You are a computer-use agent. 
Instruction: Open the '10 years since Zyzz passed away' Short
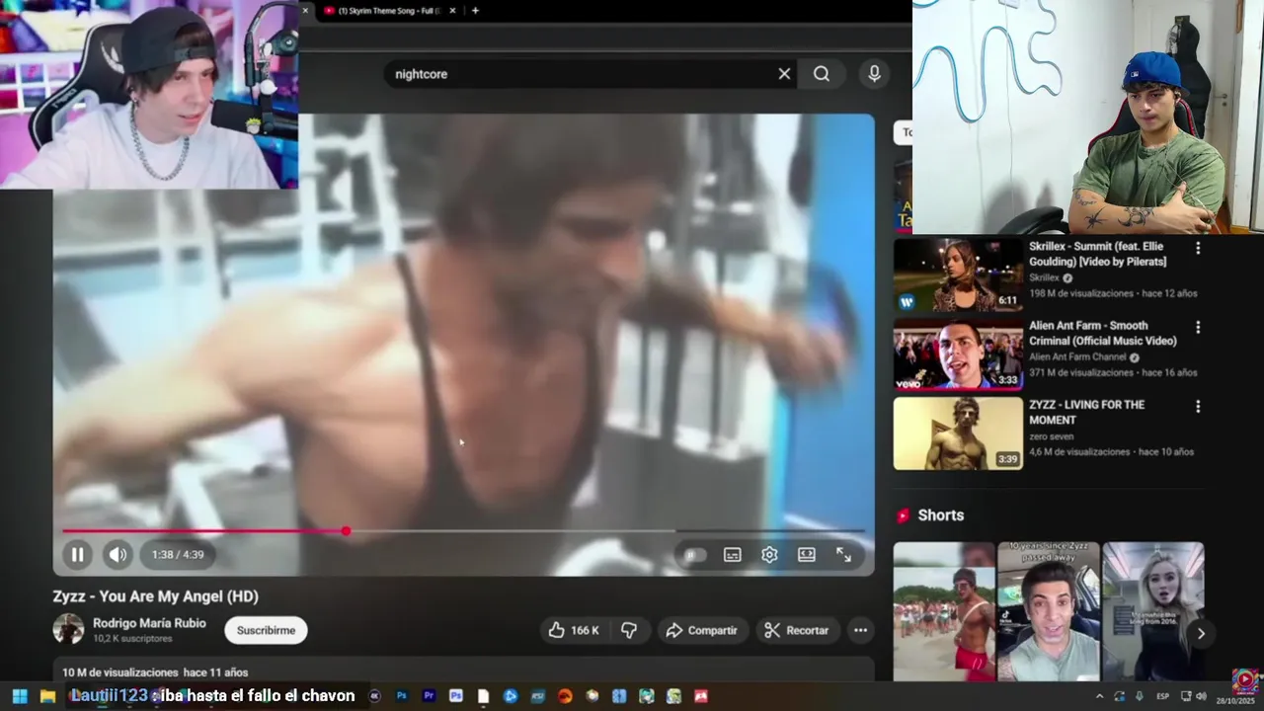[x=1048, y=611]
